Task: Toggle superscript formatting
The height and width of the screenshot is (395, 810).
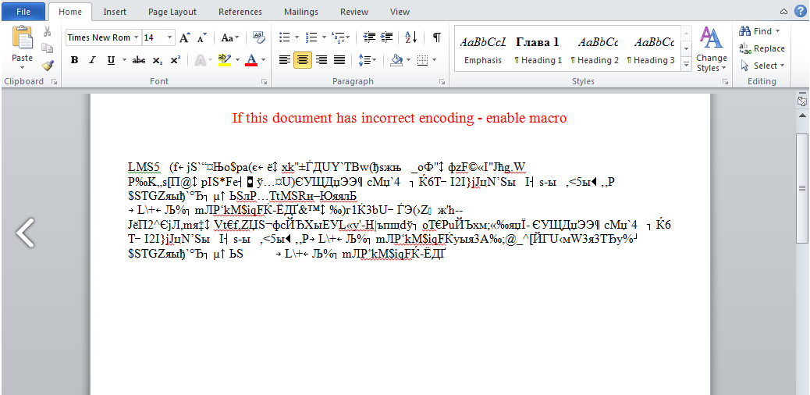Action: (175, 60)
